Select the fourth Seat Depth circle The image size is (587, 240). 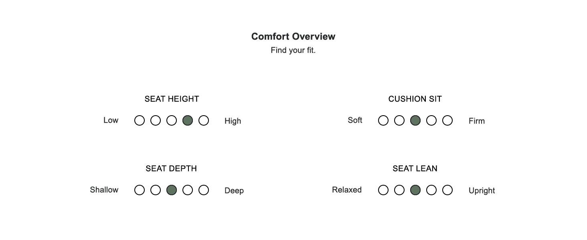pyautogui.click(x=188, y=190)
